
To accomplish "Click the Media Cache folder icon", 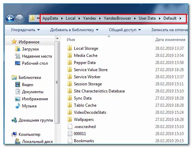I will pyautogui.click(x=70, y=56).
